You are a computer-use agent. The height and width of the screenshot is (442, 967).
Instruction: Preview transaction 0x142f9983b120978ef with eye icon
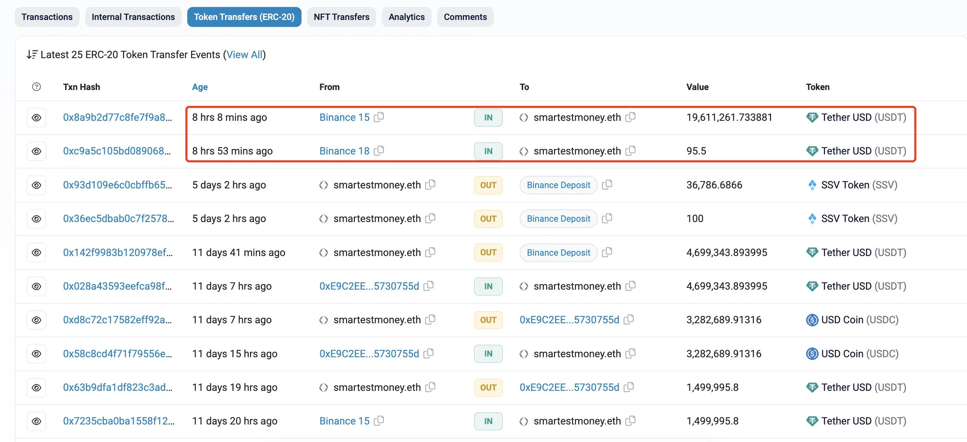click(x=36, y=253)
